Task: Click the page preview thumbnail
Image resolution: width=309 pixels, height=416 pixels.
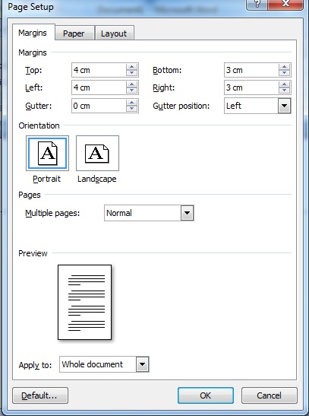Action: [84, 302]
